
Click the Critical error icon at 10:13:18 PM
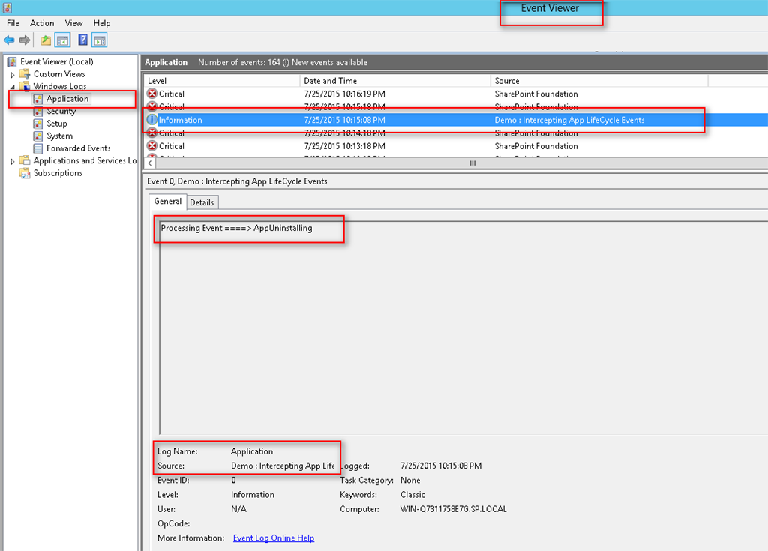[152, 146]
